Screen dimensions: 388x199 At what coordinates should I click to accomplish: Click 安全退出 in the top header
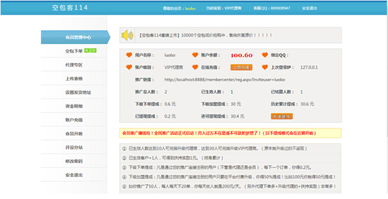[309, 8]
